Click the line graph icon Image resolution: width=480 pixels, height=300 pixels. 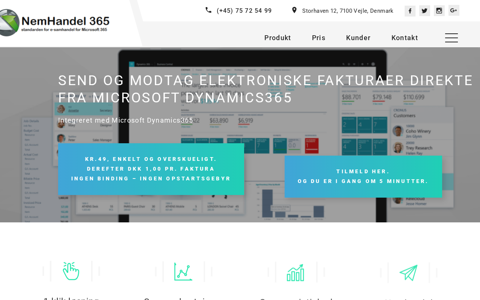coord(183,271)
